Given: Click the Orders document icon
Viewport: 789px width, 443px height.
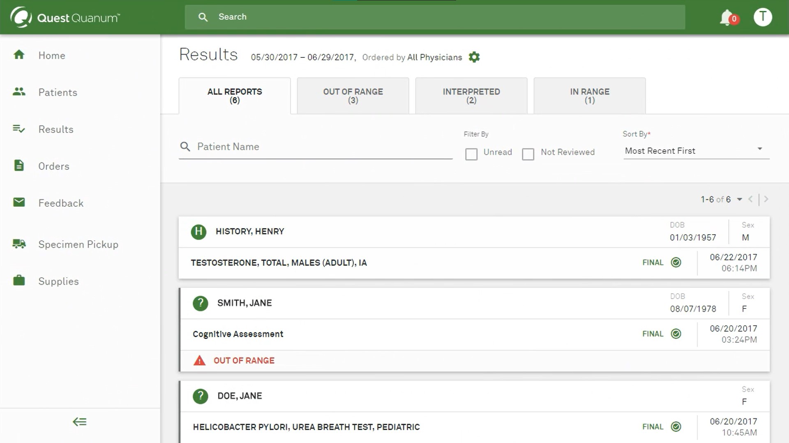Looking at the screenshot, I should point(19,165).
